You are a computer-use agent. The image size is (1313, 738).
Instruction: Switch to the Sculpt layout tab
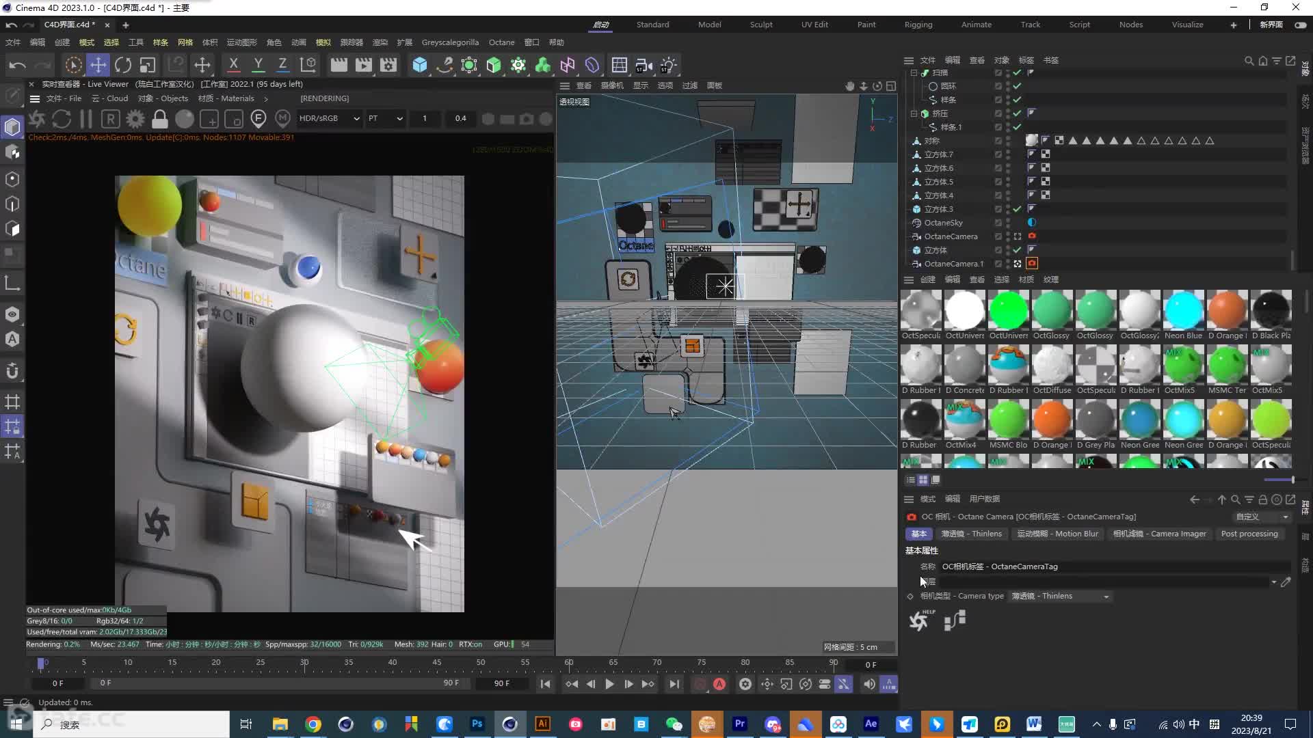click(x=761, y=25)
